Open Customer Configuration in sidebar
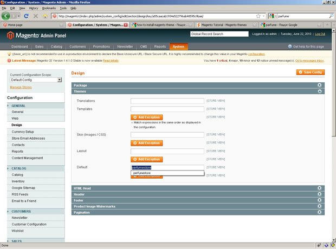 coord(36,224)
